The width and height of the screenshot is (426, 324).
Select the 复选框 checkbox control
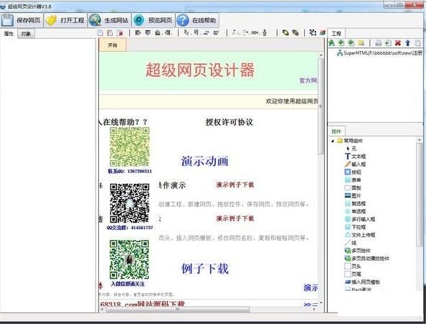(x=356, y=203)
